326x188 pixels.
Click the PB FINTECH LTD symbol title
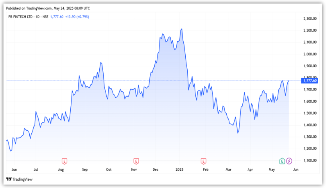[x=20, y=17]
